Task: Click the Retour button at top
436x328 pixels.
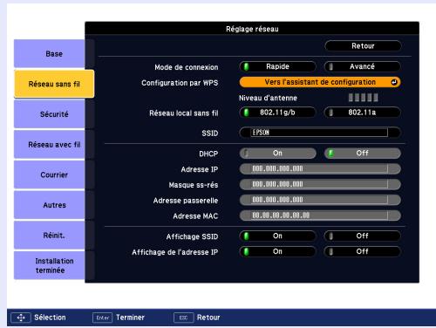Action: [x=363, y=46]
